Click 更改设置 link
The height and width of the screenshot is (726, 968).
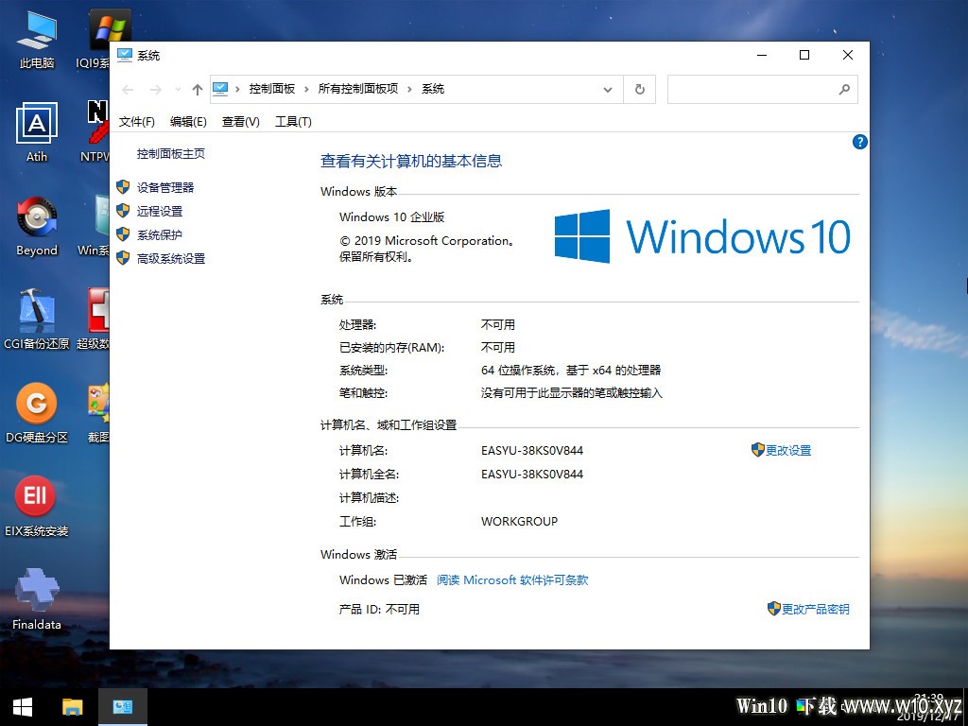(x=787, y=451)
